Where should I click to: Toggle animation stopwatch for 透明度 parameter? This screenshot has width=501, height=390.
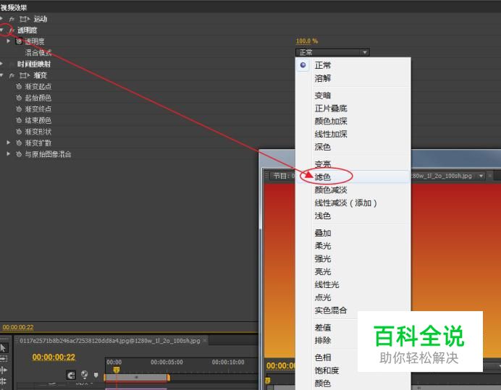pyautogui.click(x=19, y=41)
